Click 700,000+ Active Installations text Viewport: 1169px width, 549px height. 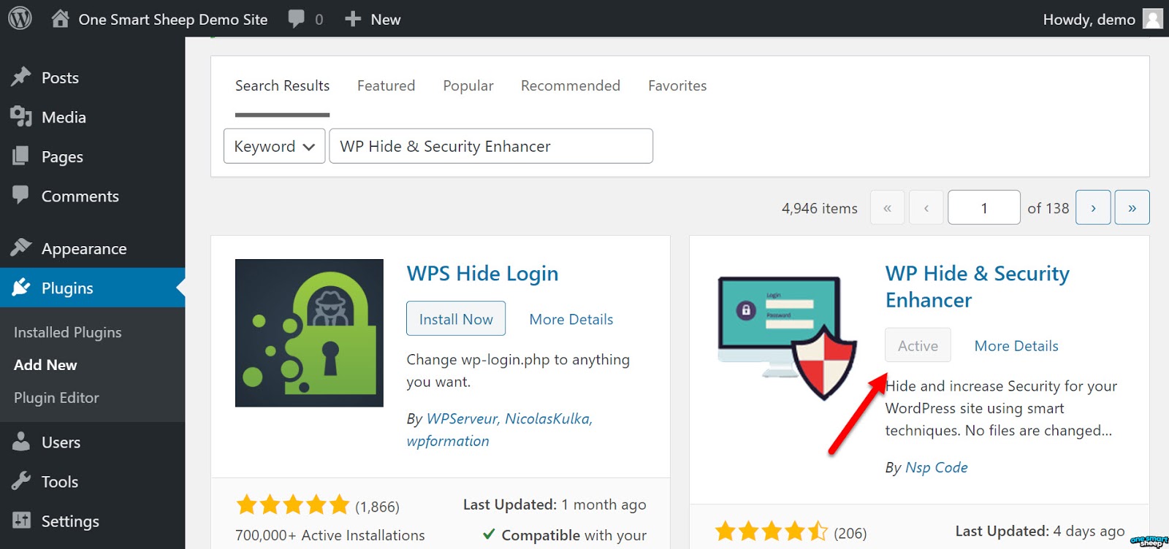point(330,535)
